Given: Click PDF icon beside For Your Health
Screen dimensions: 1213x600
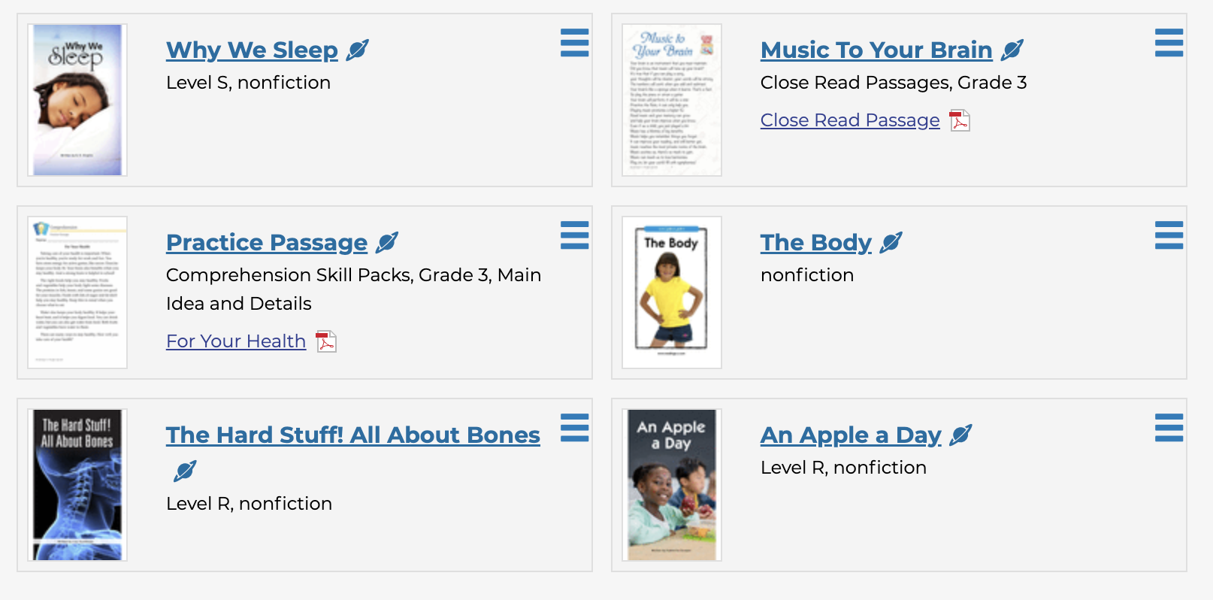Looking at the screenshot, I should point(325,341).
